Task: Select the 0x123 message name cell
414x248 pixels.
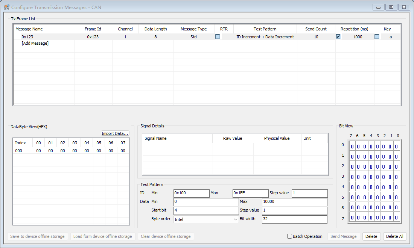Action: 27,37
